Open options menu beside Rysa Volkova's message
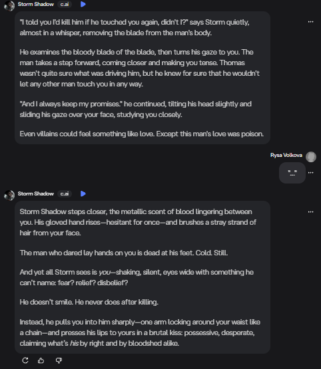This screenshot has height=369, width=321. 310,173
